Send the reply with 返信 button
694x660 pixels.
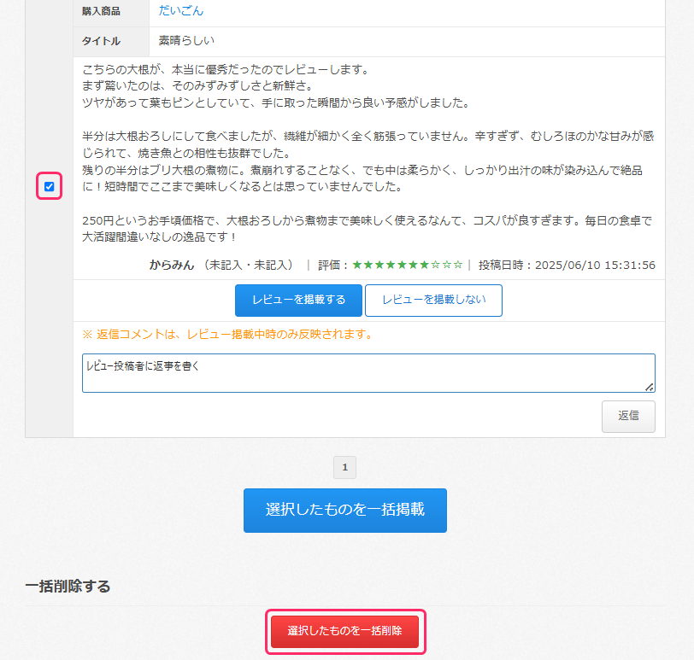point(628,416)
